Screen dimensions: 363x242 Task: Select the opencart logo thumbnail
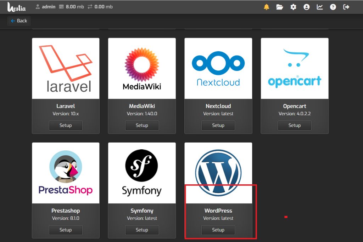coord(295,68)
